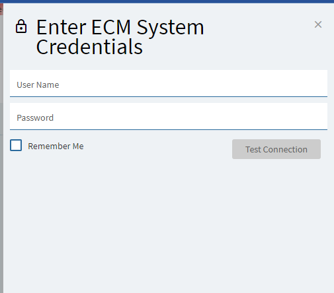Click the blue underline beneath User Name
334x293 pixels.
click(x=169, y=96)
